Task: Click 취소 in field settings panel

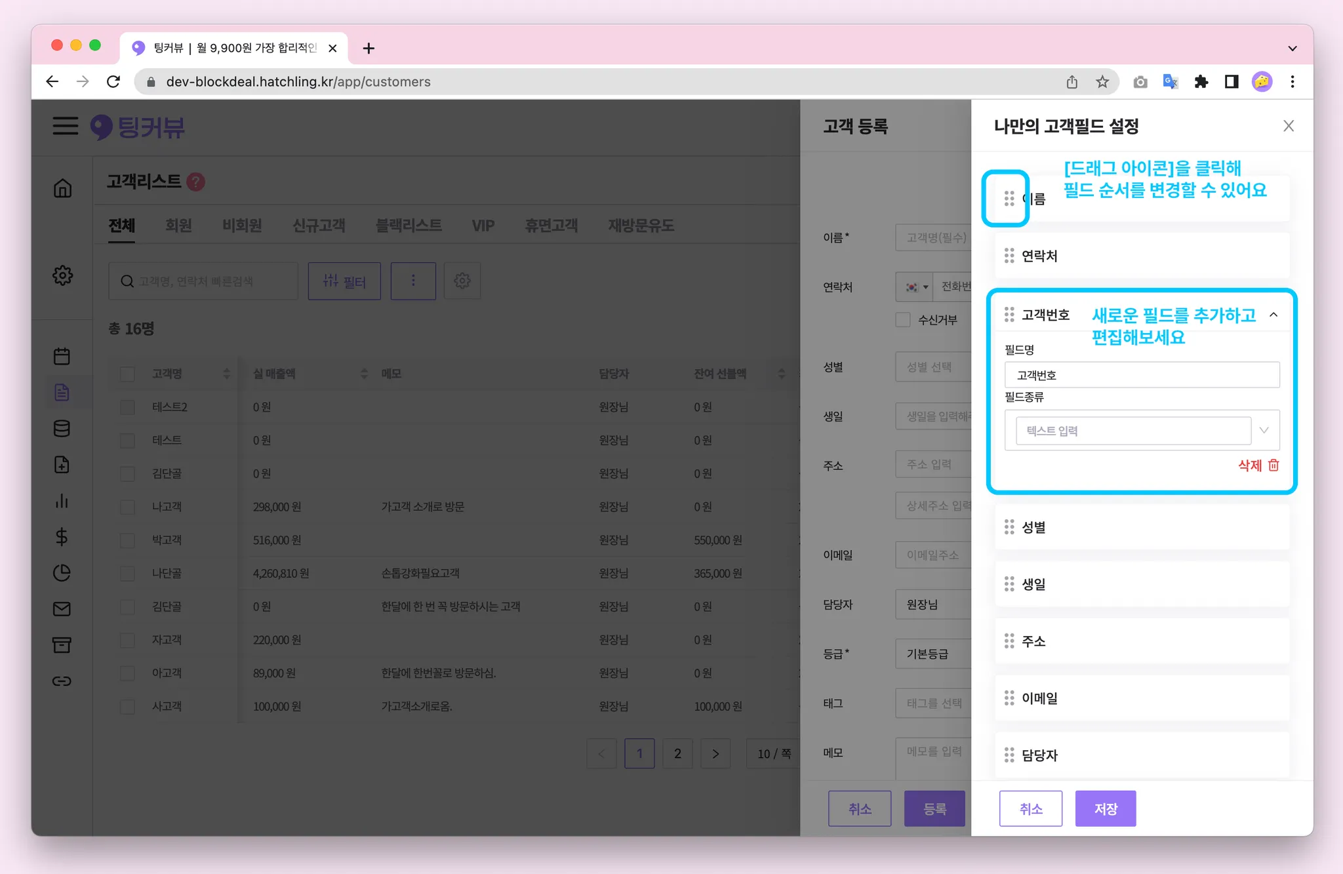Action: click(x=1030, y=808)
